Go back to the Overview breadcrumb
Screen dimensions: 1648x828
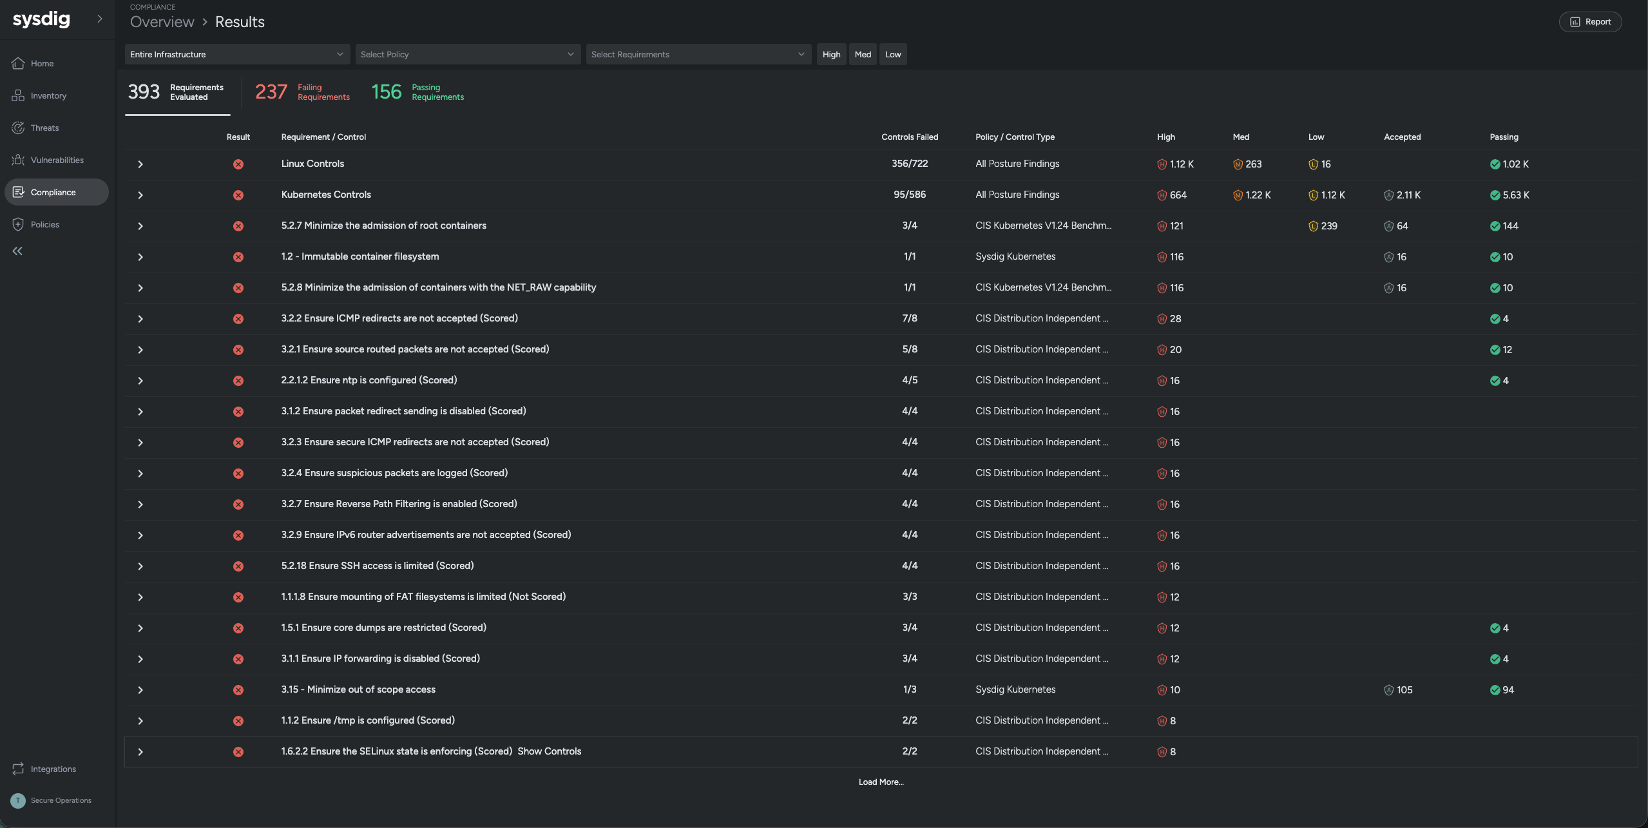(x=162, y=22)
